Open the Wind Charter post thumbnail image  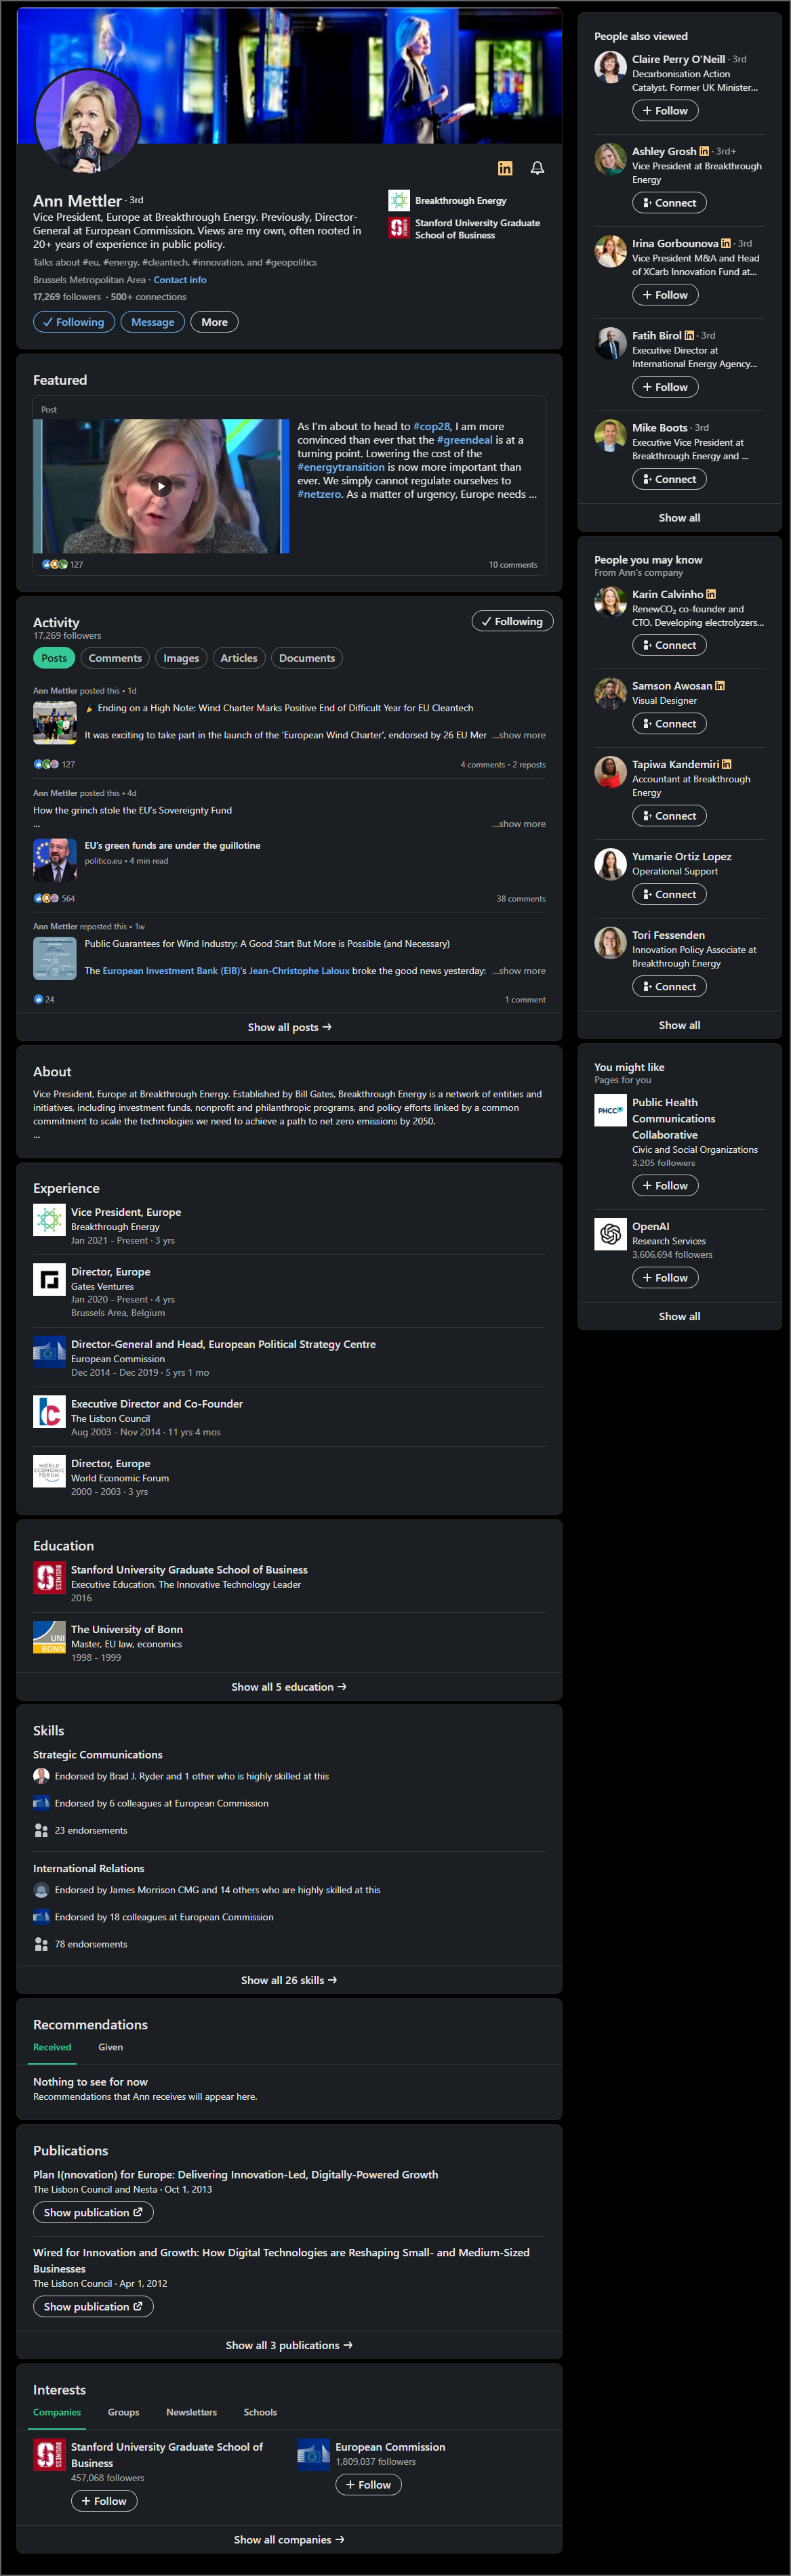pyautogui.click(x=54, y=722)
